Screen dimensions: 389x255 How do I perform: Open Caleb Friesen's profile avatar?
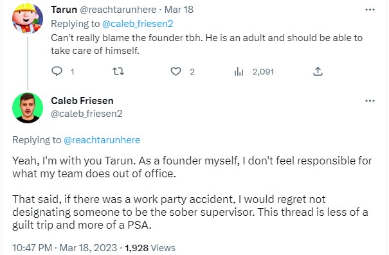[x=28, y=108]
